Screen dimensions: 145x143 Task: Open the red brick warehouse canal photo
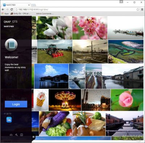point(125,124)
